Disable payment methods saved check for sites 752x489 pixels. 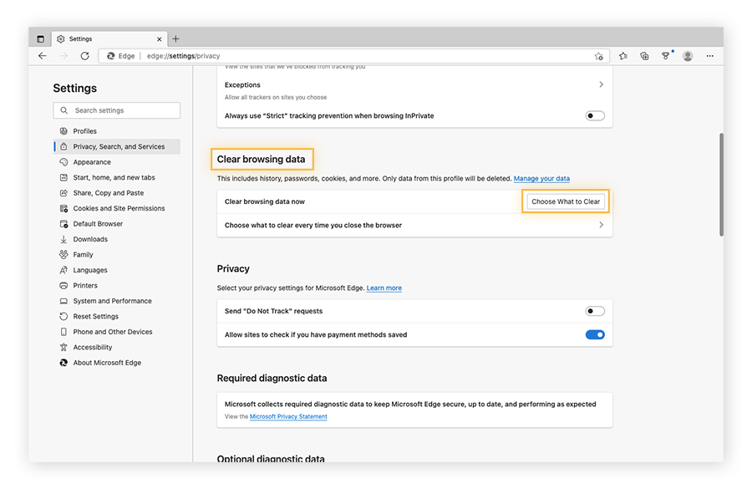coord(595,334)
